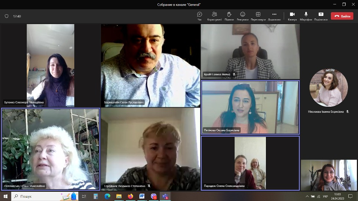Image resolution: width=358 pixels, height=201 pixels.
Task: Select video tile of Бутенко Елеонора Геннадіївна
Action: pyautogui.click(x=51, y=65)
